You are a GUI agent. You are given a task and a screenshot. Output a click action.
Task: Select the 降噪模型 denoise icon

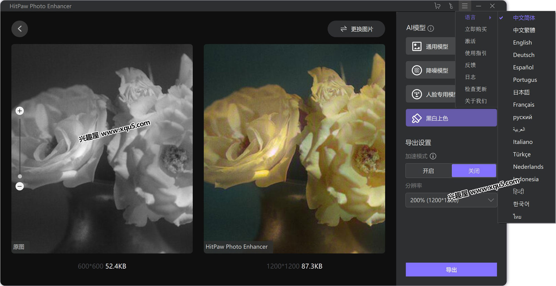point(417,70)
